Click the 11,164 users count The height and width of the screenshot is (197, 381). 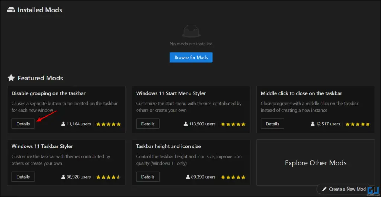(79, 124)
